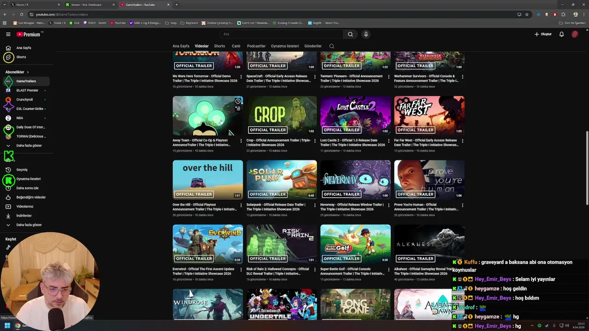Open the Super Battle Golf thumbnail
Screen dimensions: 589x331
tap(355, 245)
